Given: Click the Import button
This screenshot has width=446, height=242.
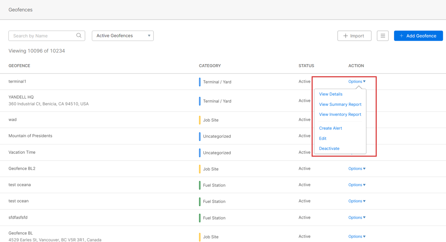Looking at the screenshot, I should click(x=354, y=36).
